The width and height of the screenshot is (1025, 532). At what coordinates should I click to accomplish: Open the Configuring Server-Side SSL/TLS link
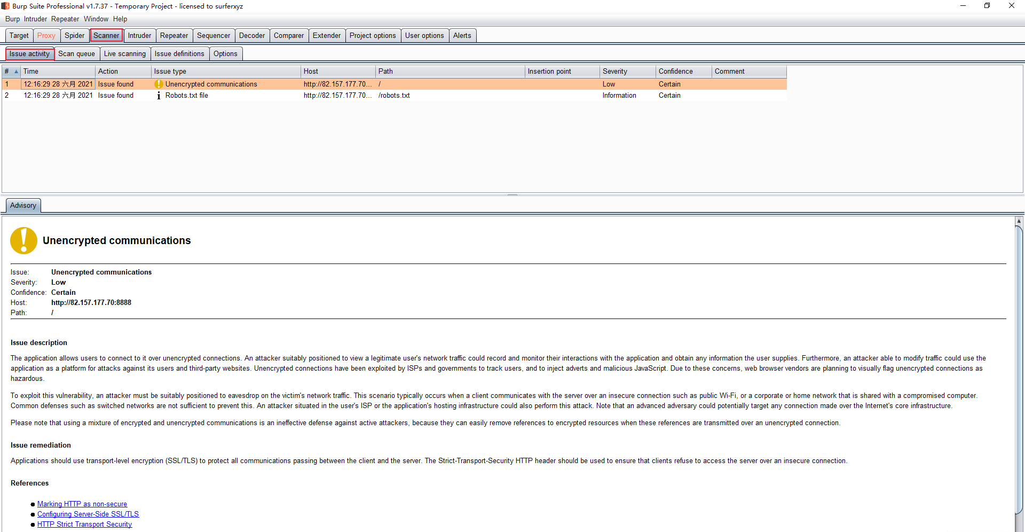pos(88,514)
